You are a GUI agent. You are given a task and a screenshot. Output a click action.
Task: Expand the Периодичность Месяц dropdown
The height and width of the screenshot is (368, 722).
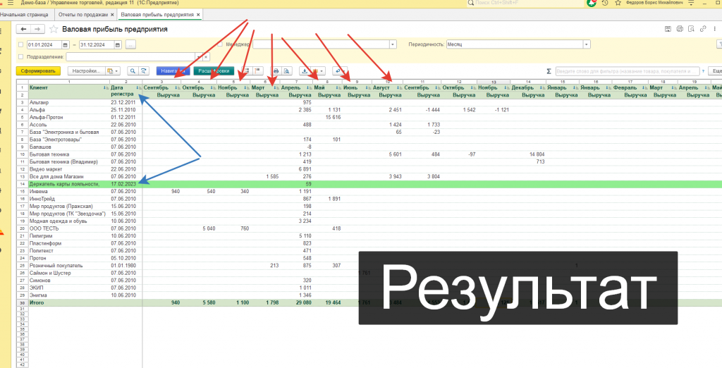coord(587,44)
